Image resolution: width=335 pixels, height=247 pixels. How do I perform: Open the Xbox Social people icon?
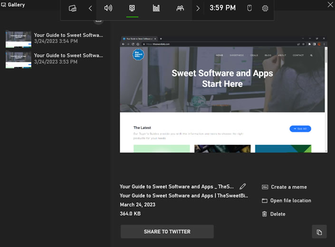[180, 9]
